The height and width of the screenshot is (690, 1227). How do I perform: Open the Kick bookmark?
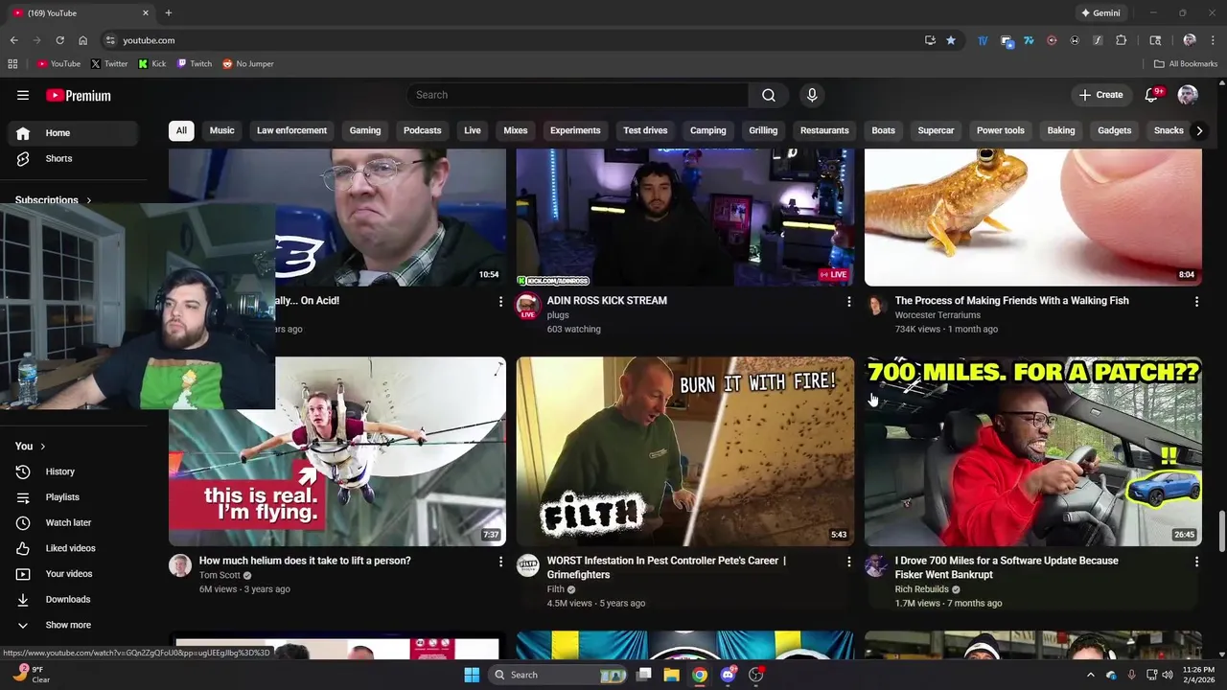click(x=152, y=64)
